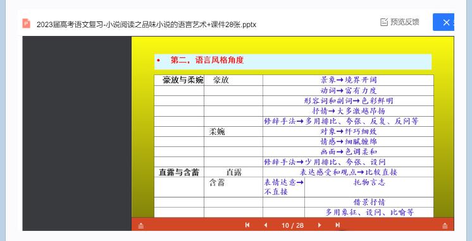Image resolution: width=472 pixels, height=241 pixels.
Task: Open the 预览反馈 link text
Action: 404,22
